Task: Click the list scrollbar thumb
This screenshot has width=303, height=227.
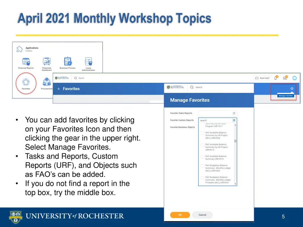Action: pos(235,141)
